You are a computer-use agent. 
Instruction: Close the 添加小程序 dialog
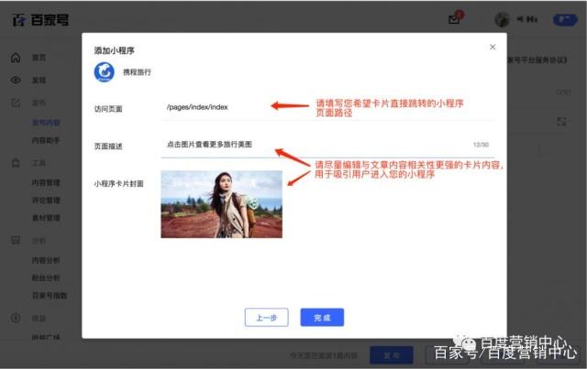click(x=493, y=47)
